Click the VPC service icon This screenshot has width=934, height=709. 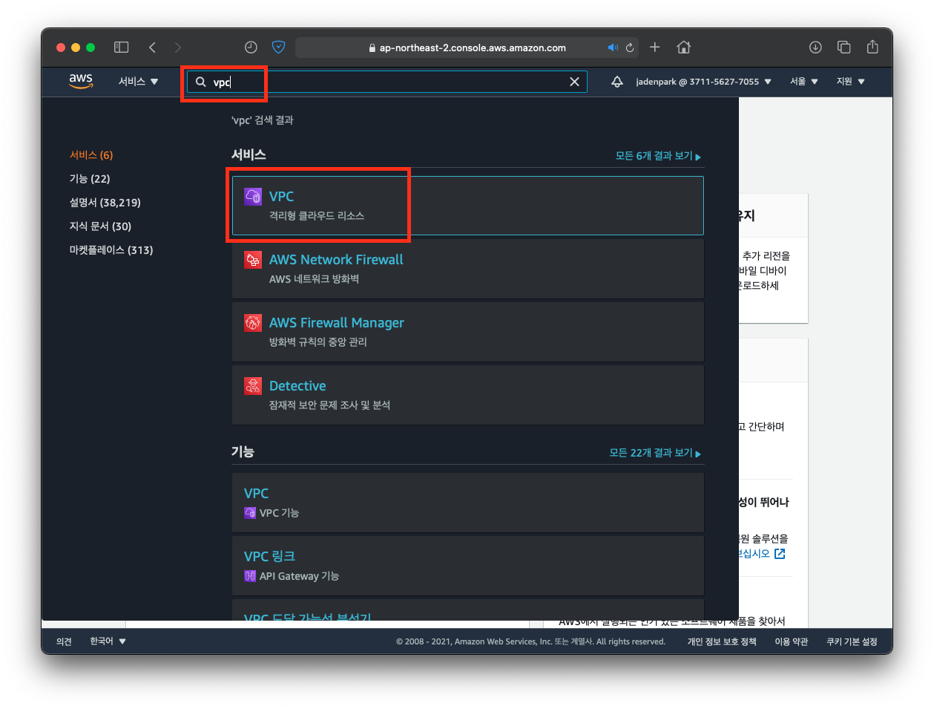253,196
